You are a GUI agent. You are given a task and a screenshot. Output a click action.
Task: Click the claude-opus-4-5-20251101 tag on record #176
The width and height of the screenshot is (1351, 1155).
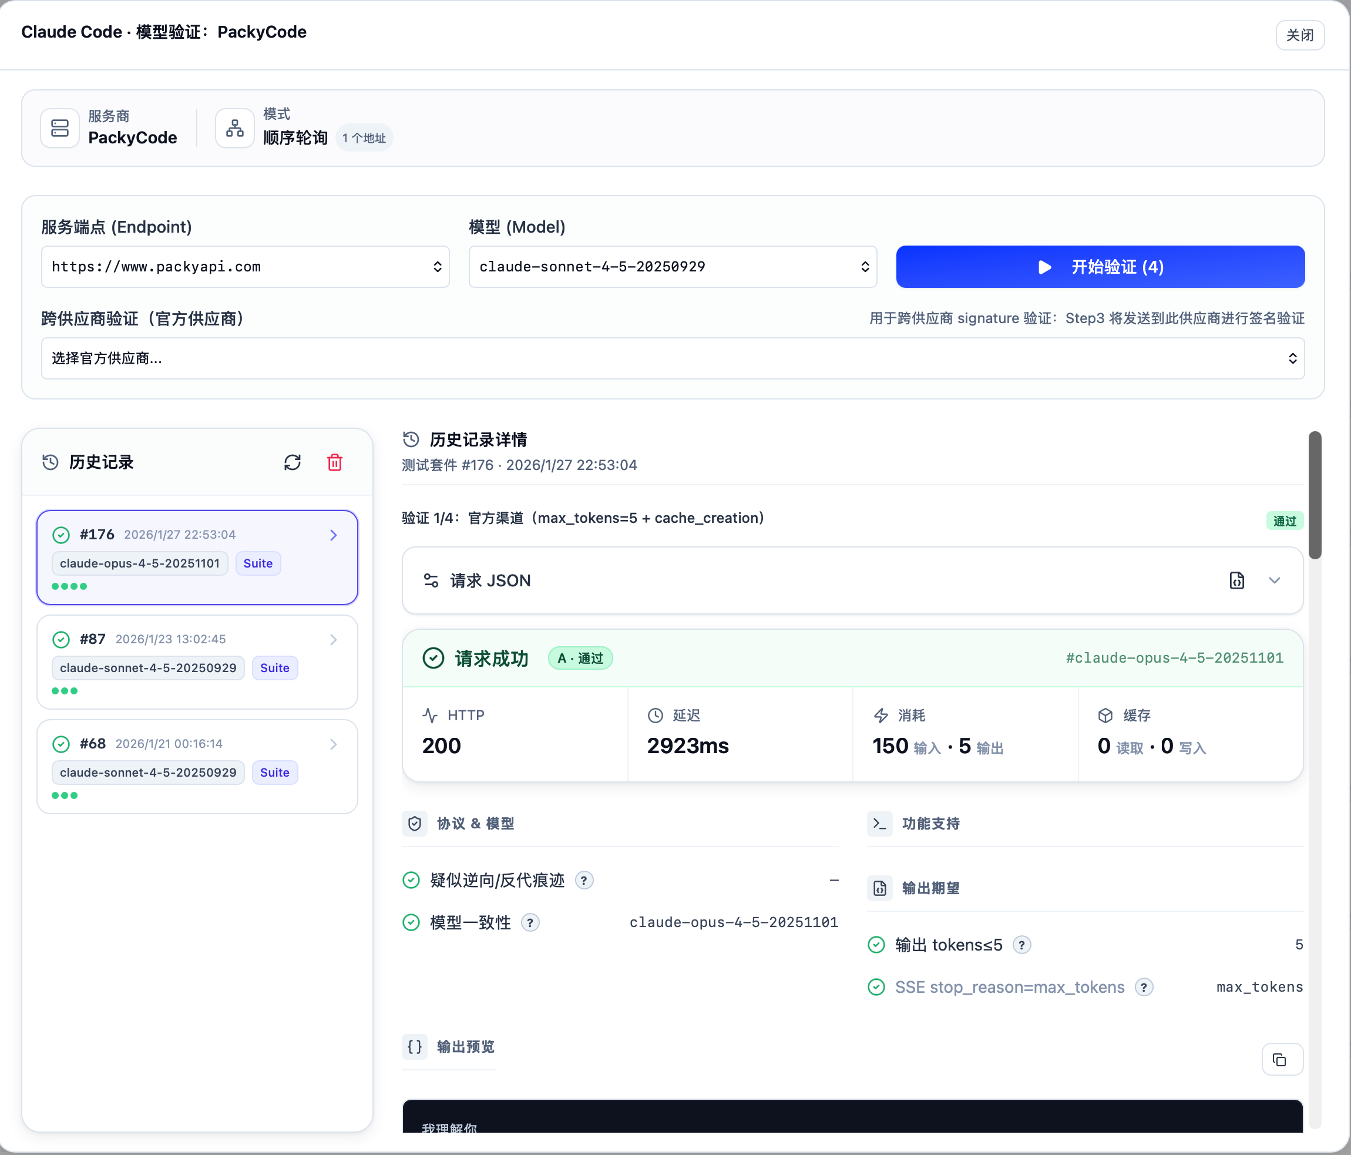(140, 563)
